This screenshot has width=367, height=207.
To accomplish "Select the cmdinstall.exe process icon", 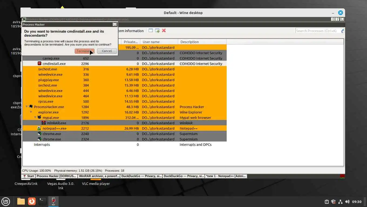I will tap(39, 64).
